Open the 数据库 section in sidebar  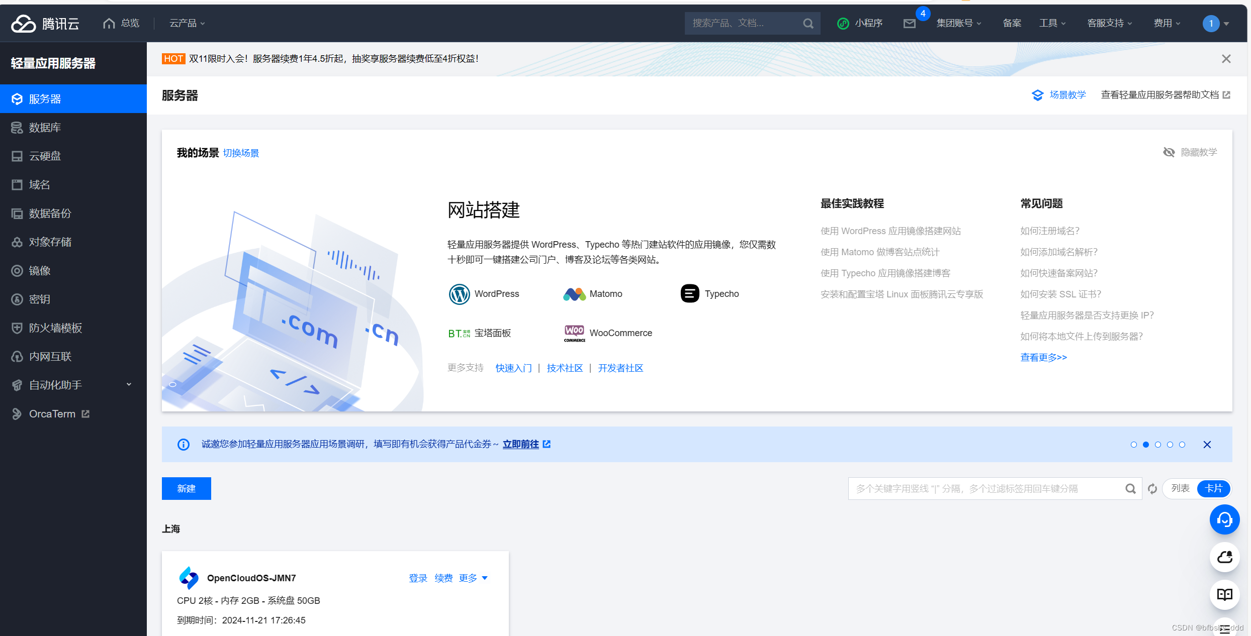pyautogui.click(x=45, y=127)
